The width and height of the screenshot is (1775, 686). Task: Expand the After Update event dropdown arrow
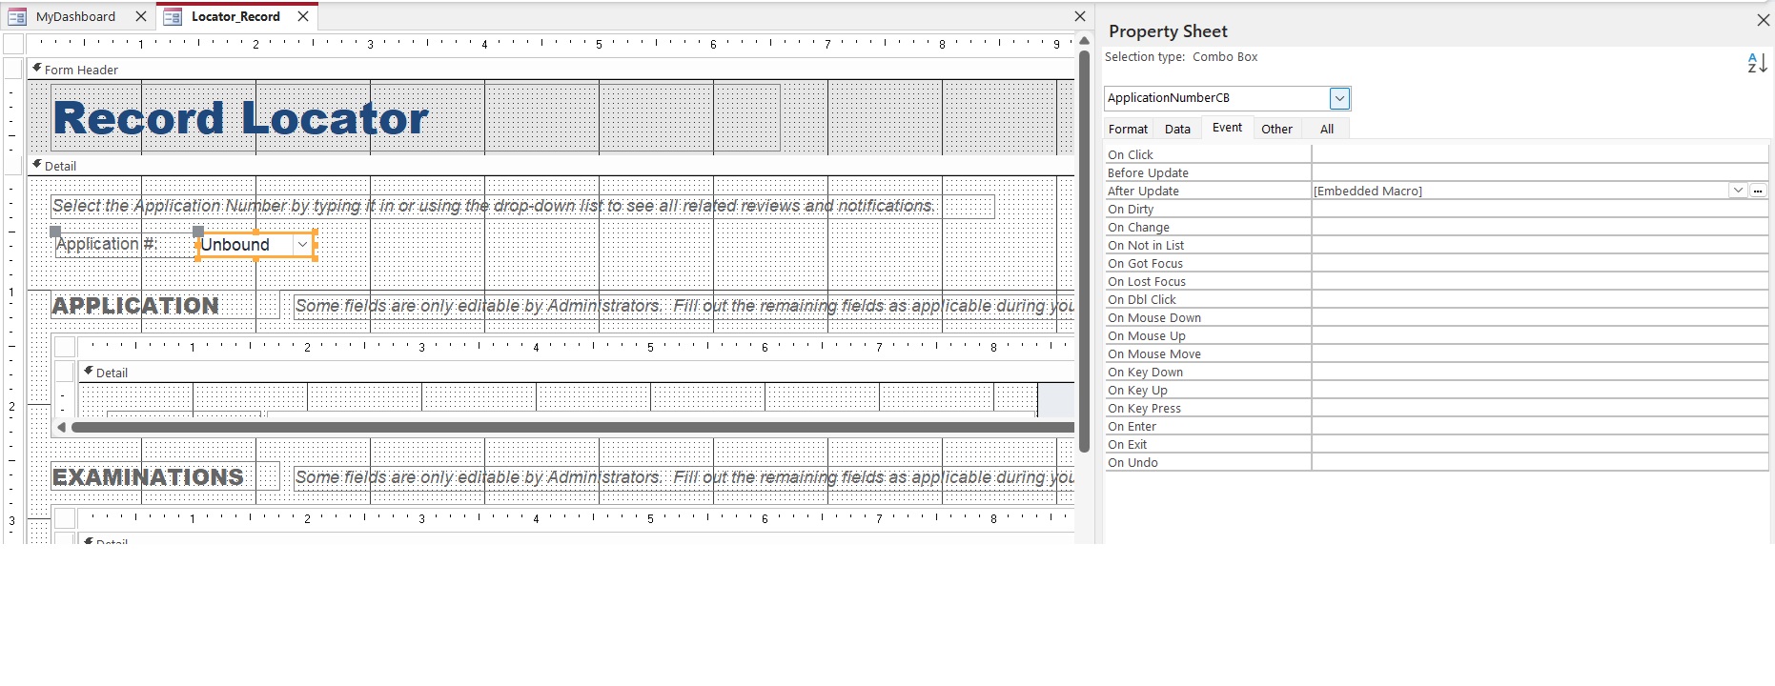tap(1738, 191)
